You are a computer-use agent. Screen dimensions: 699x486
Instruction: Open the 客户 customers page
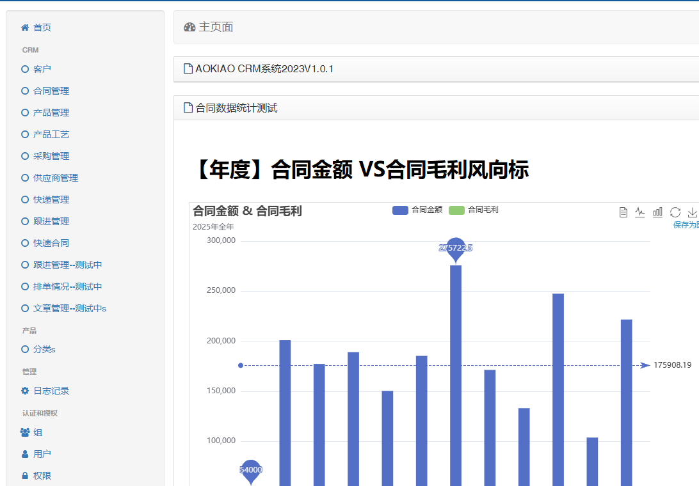pyautogui.click(x=36, y=69)
